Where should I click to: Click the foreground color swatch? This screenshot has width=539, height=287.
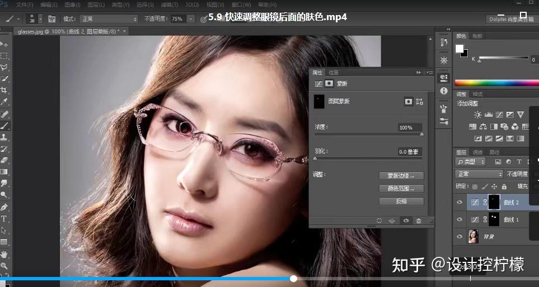pos(460,49)
